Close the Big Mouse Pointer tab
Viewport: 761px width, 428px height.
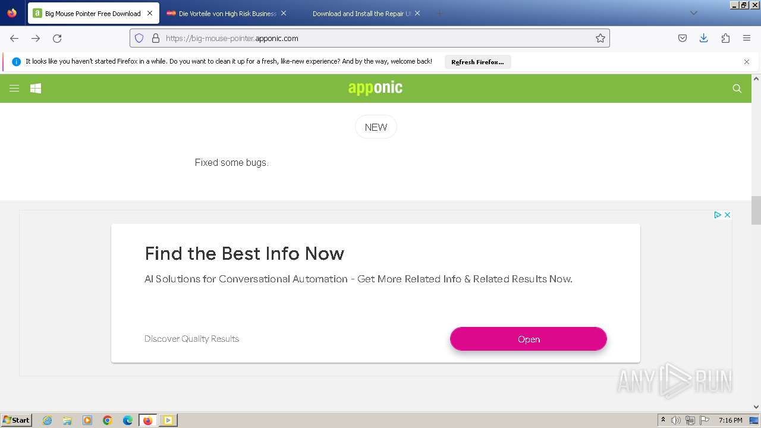[149, 13]
